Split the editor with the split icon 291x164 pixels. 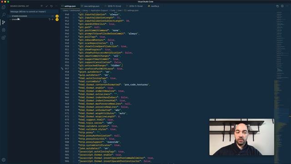[282, 6]
